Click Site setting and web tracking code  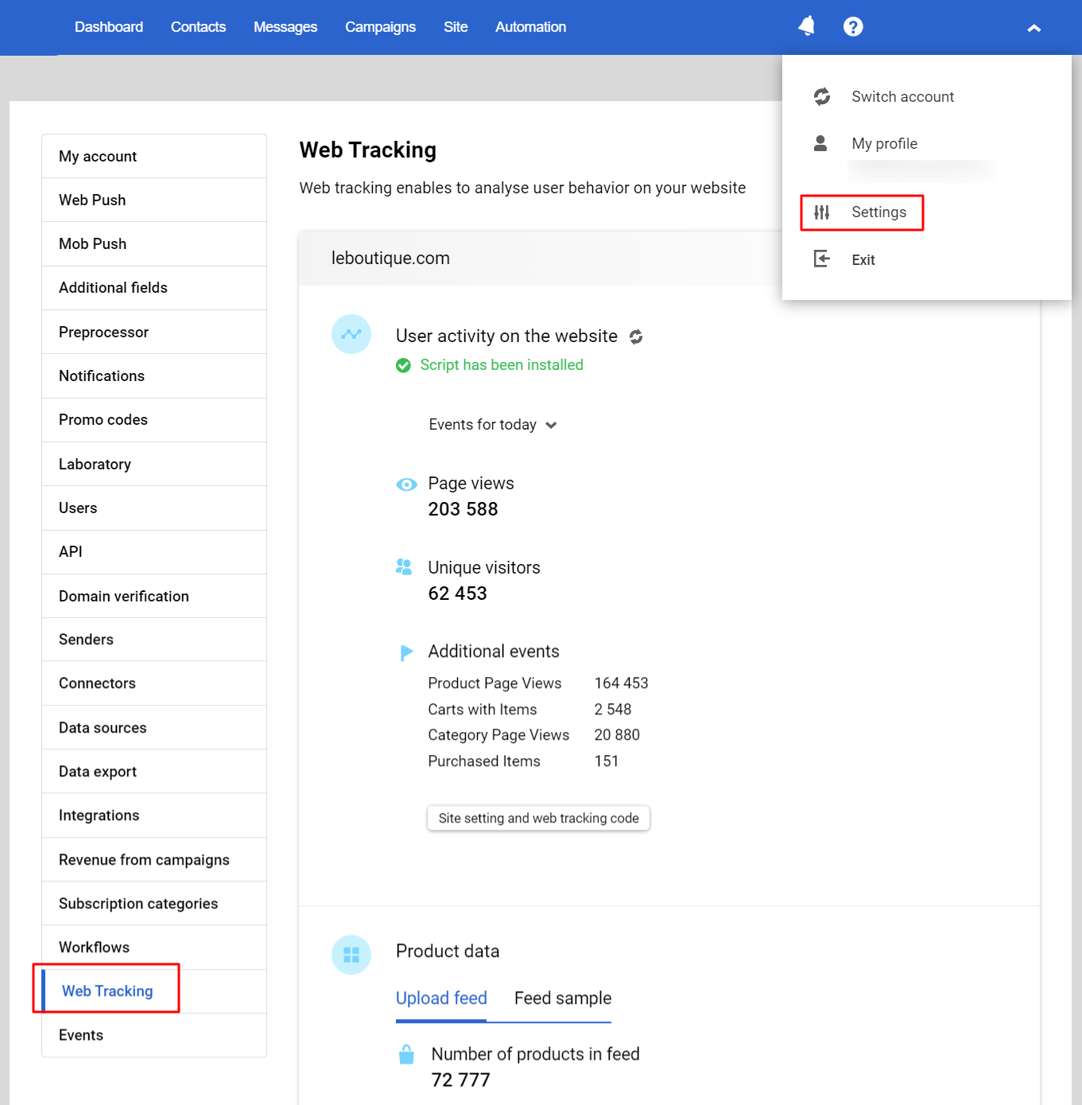pyautogui.click(x=538, y=819)
